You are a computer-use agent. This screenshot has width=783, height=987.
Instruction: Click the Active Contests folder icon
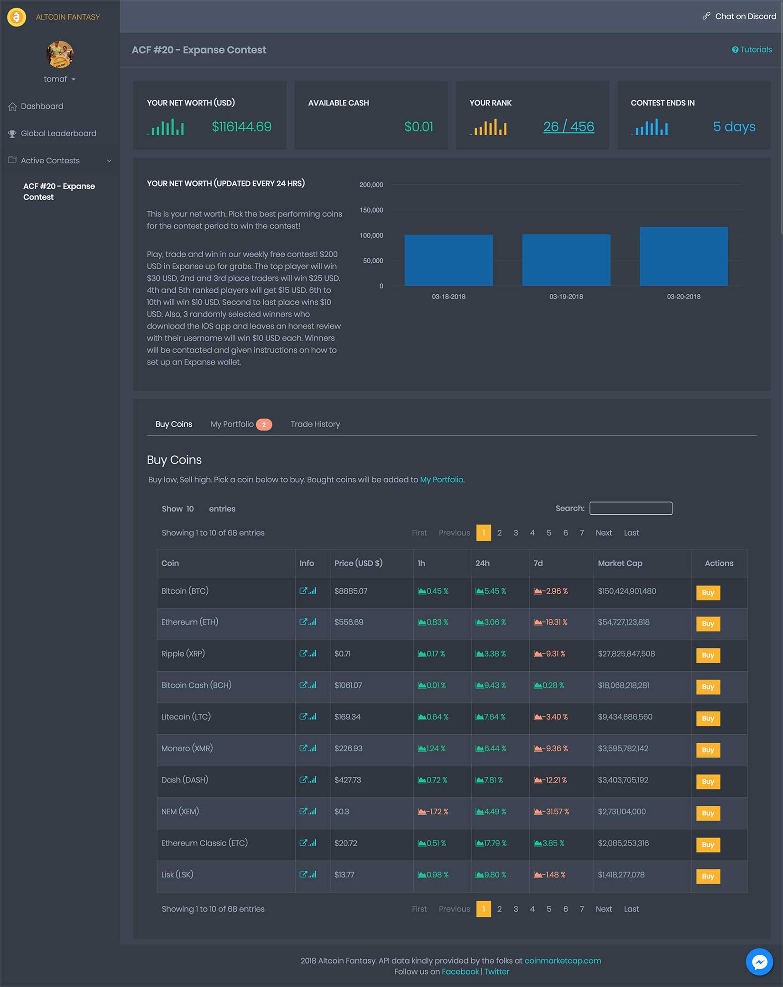(x=12, y=160)
